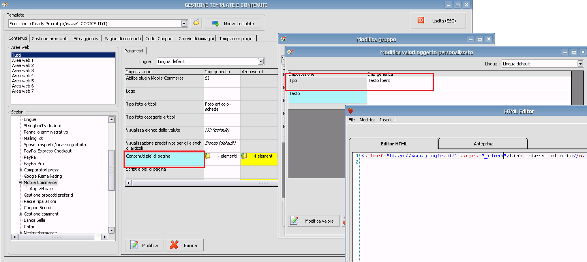Image resolution: width=587 pixels, height=262 pixels.
Task: Open the Inserisci menu in HTML Editor
Action: [x=388, y=120]
